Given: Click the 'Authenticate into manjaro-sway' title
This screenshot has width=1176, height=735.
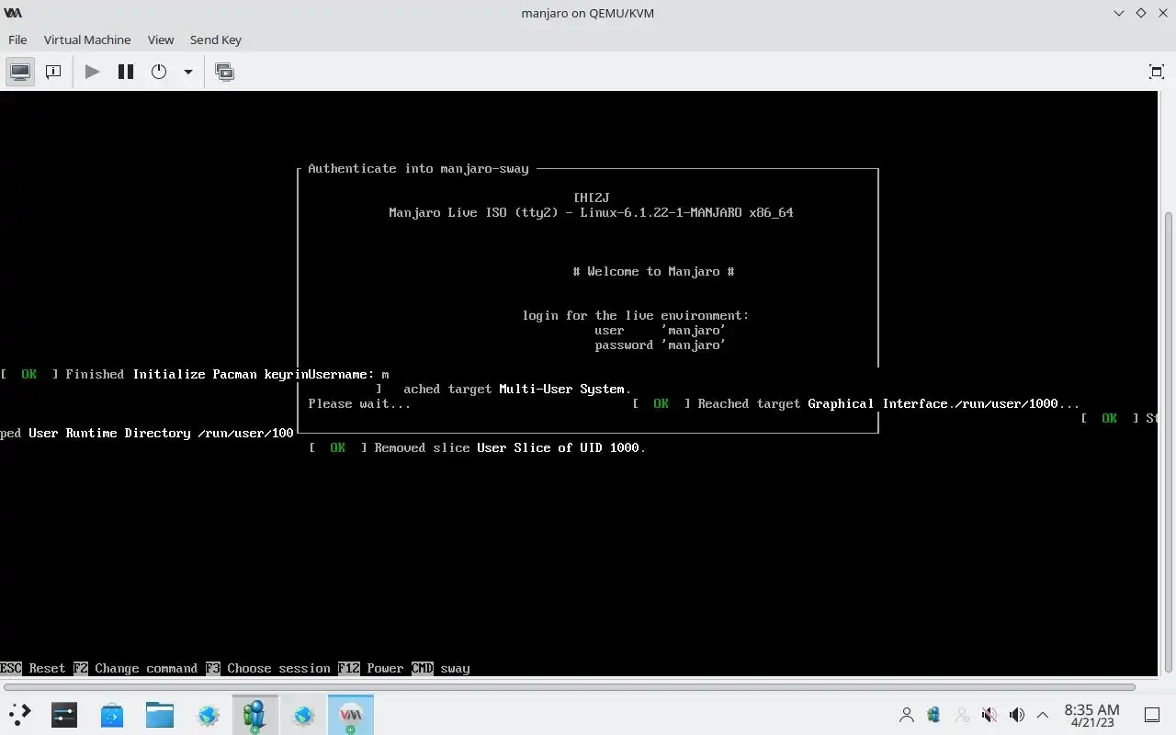Looking at the screenshot, I should (x=418, y=168).
